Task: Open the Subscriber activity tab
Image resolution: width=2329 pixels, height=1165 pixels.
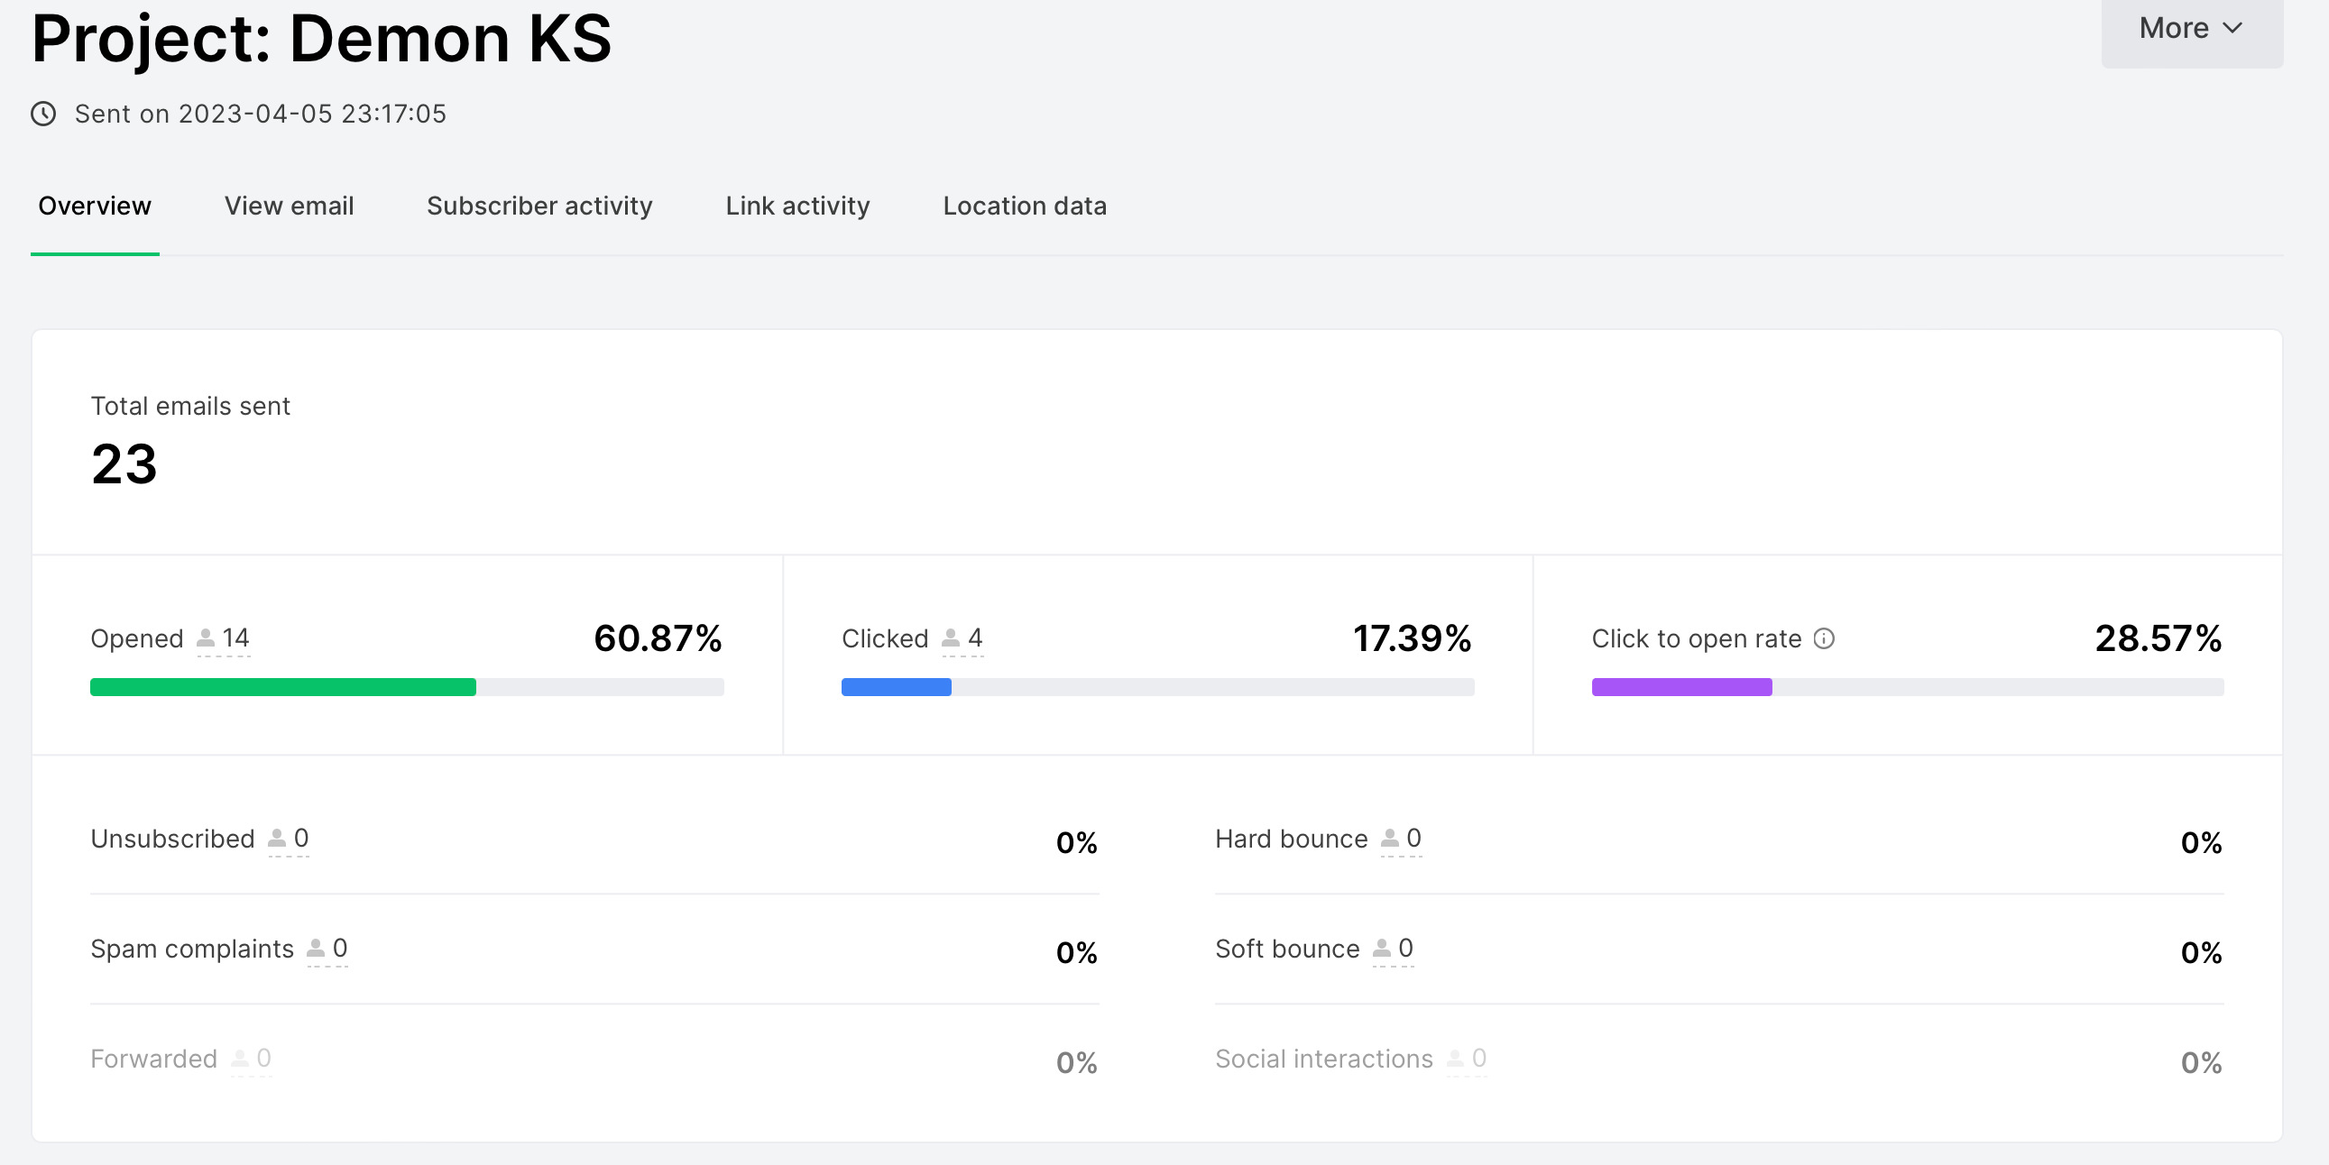Action: [539, 206]
